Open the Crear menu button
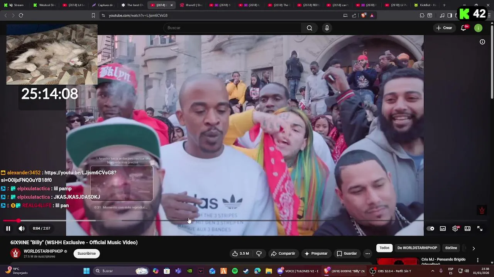This screenshot has height=277, width=494. pos(444,28)
